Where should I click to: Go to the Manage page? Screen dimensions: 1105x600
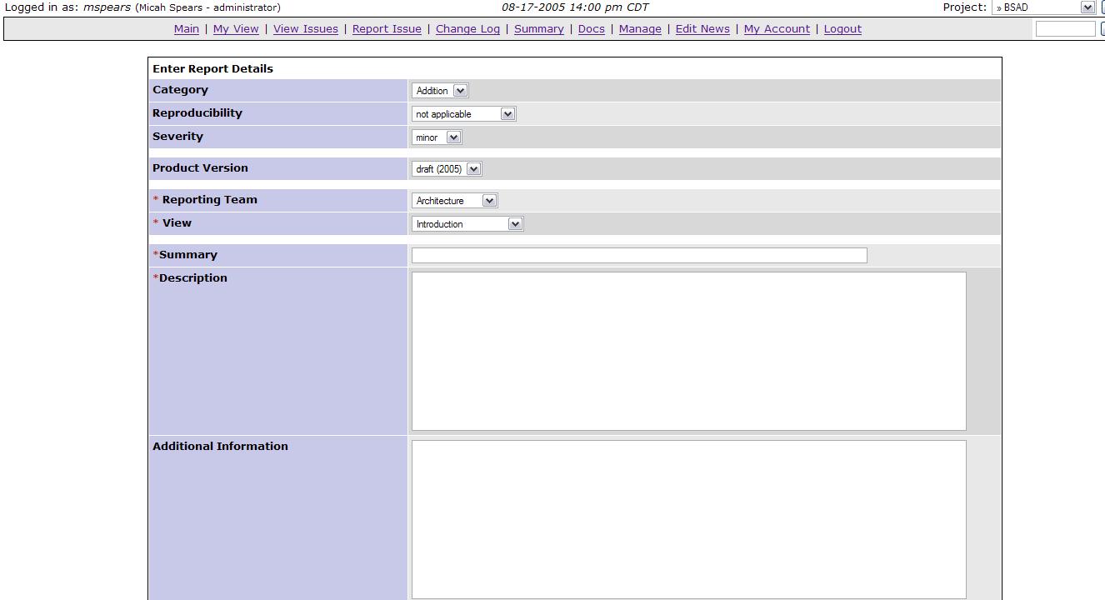point(640,29)
